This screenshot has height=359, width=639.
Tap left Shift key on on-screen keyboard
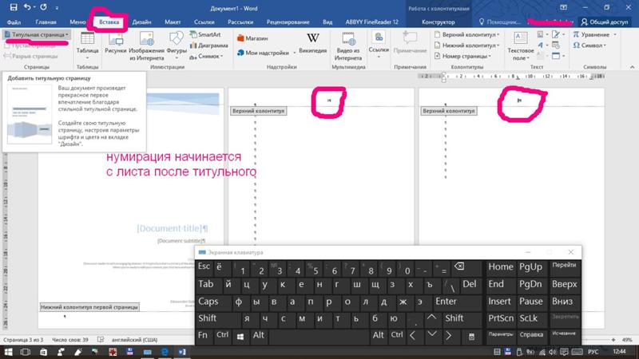(216, 318)
